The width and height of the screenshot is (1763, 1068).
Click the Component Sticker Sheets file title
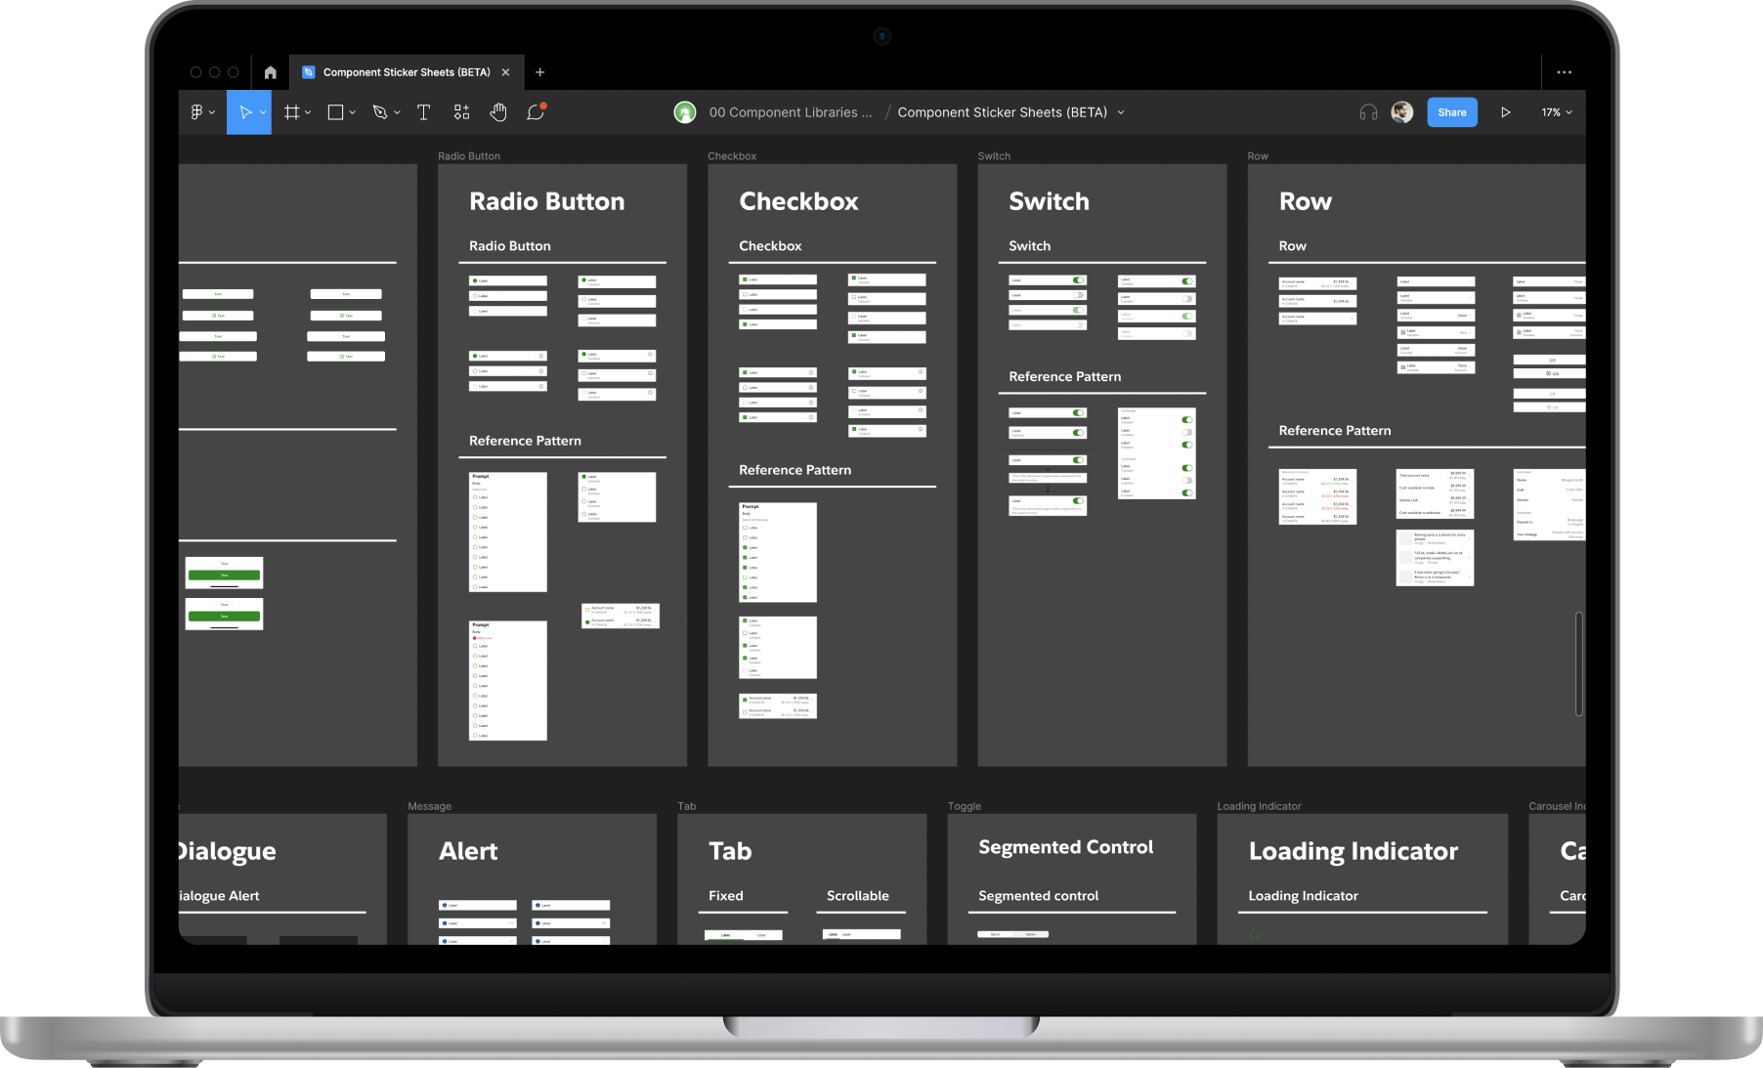click(1002, 112)
